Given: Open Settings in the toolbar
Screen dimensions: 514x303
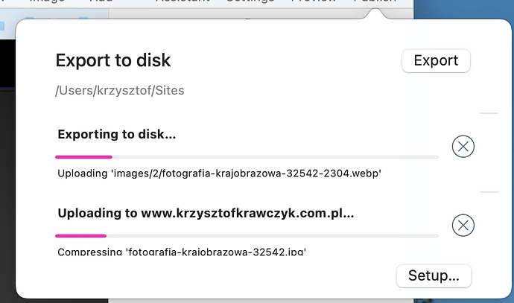Looking at the screenshot, I should [250, 2].
